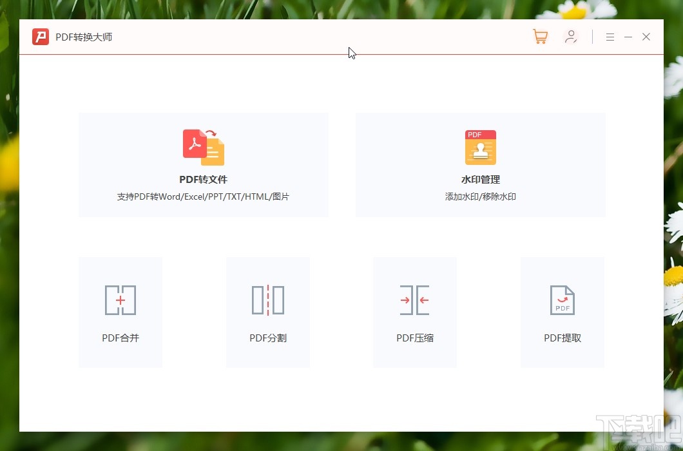Open the user account icon
The width and height of the screenshot is (683, 451).
pos(571,37)
